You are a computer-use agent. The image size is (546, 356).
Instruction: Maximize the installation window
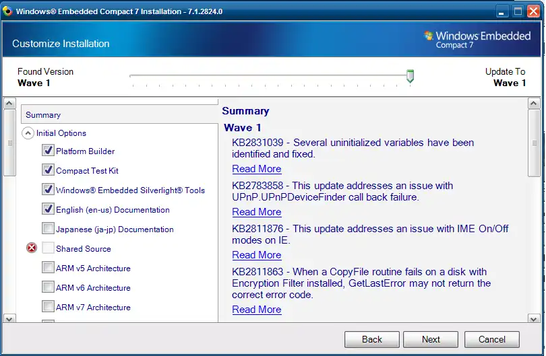(518, 11)
